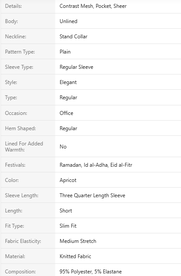Click the Knitted Fabric material value
The height and width of the screenshot is (276, 181).
[x=75, y=256]
